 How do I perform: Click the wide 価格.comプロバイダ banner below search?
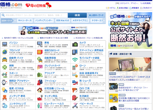point(53,30)
